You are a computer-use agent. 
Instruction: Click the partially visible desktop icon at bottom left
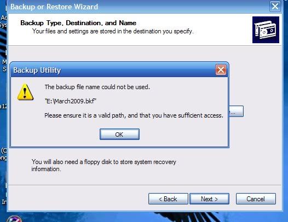point(14,219)
